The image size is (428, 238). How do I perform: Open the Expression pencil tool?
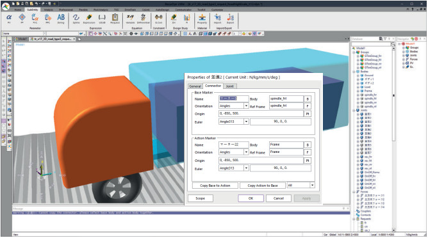(89, 19)
